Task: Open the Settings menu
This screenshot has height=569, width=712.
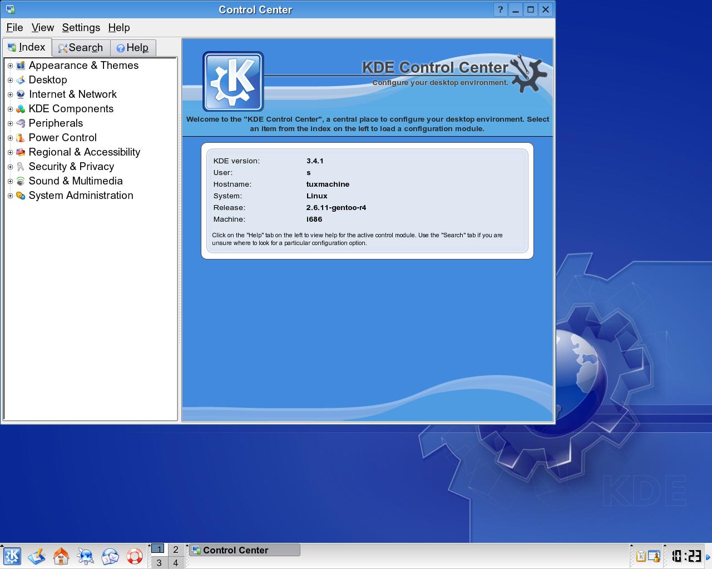Action: coord(81,28)
